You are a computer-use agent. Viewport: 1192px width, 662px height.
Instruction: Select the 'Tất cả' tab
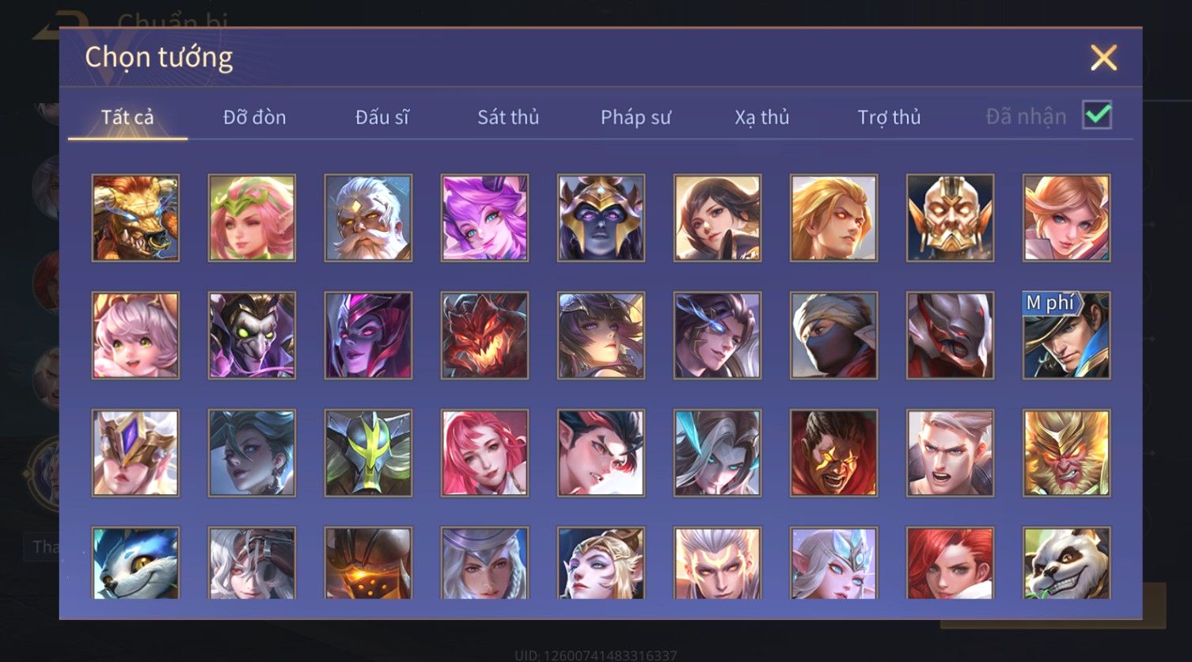pos(127,117)
